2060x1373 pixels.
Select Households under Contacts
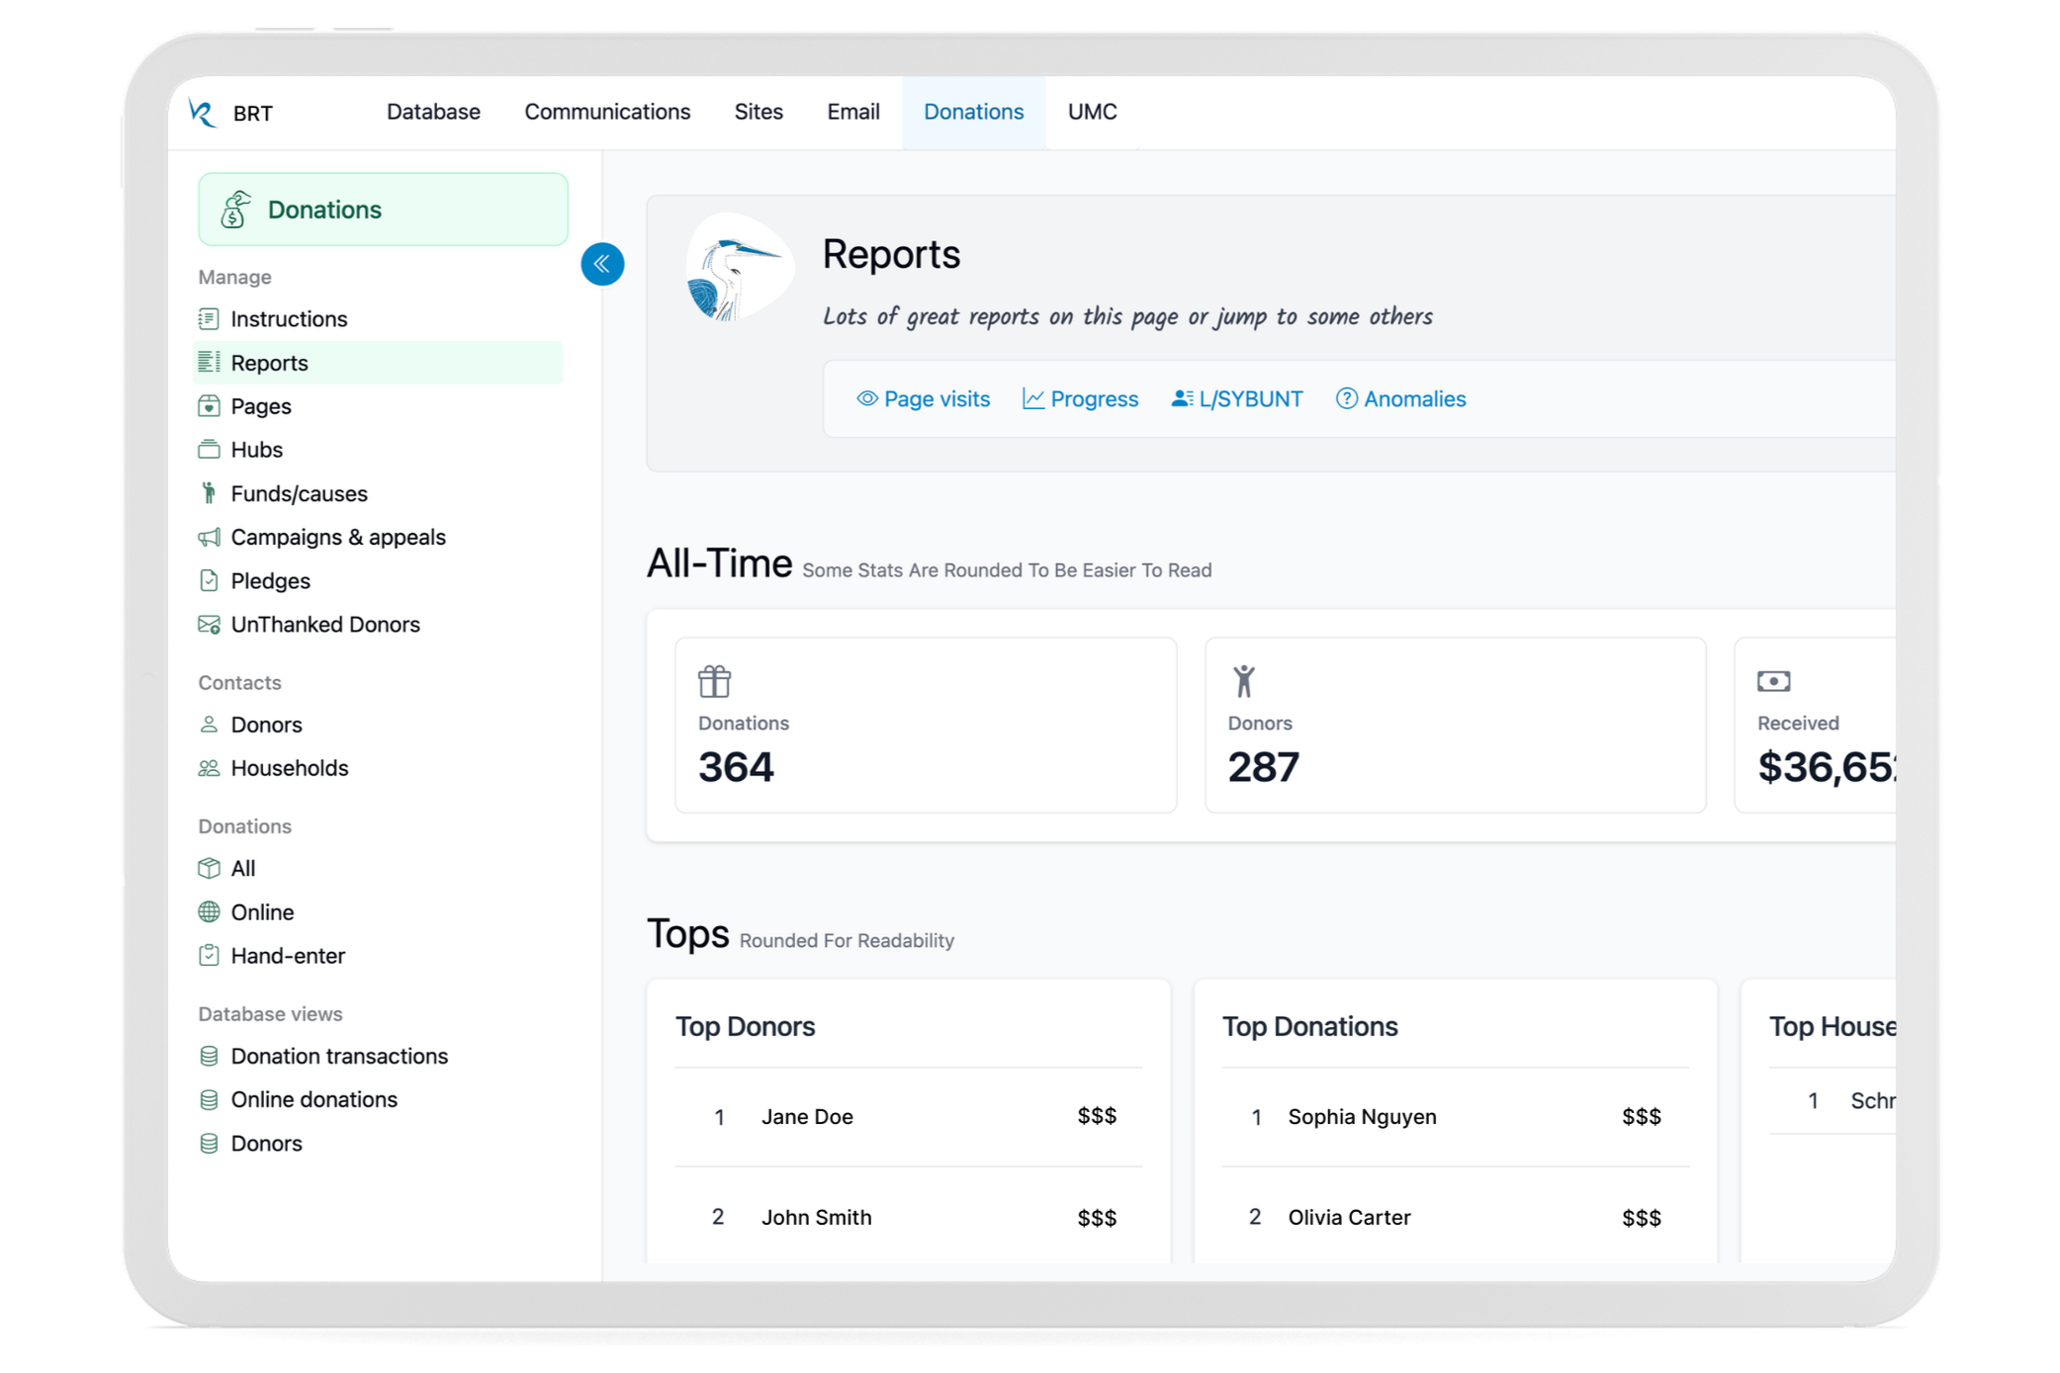pyautogui.click(x=289, y=768)
